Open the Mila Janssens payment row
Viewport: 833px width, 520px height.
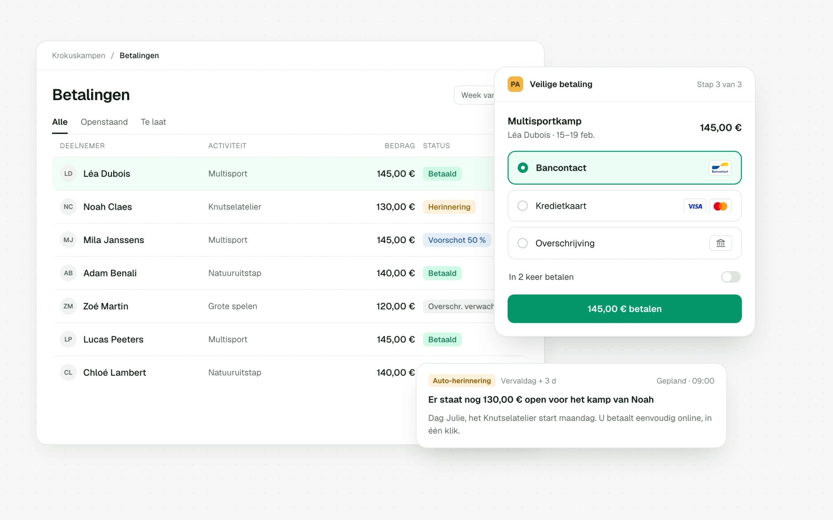273,240
